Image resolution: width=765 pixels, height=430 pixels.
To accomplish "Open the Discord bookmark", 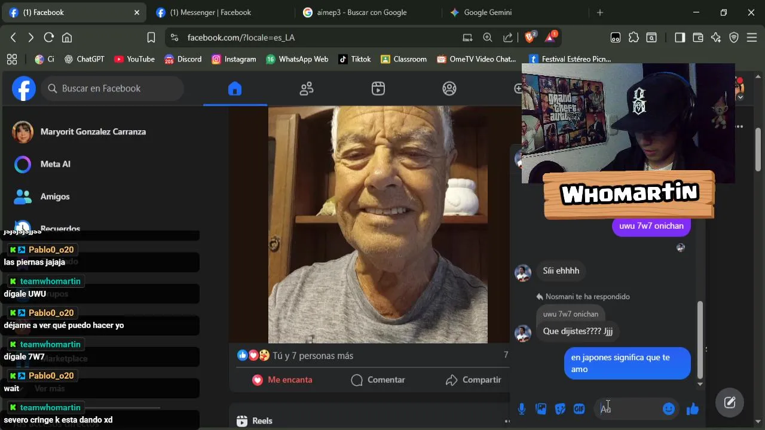I will [183, 59].
